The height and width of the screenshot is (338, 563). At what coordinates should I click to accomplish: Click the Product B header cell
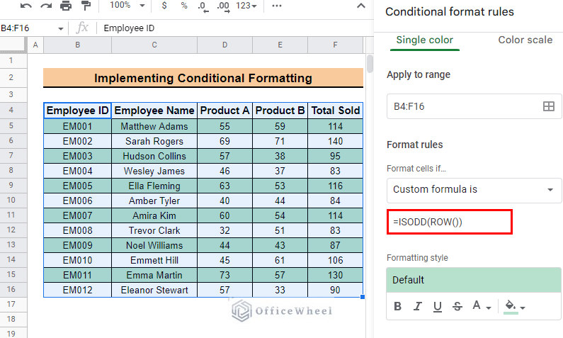280,111
